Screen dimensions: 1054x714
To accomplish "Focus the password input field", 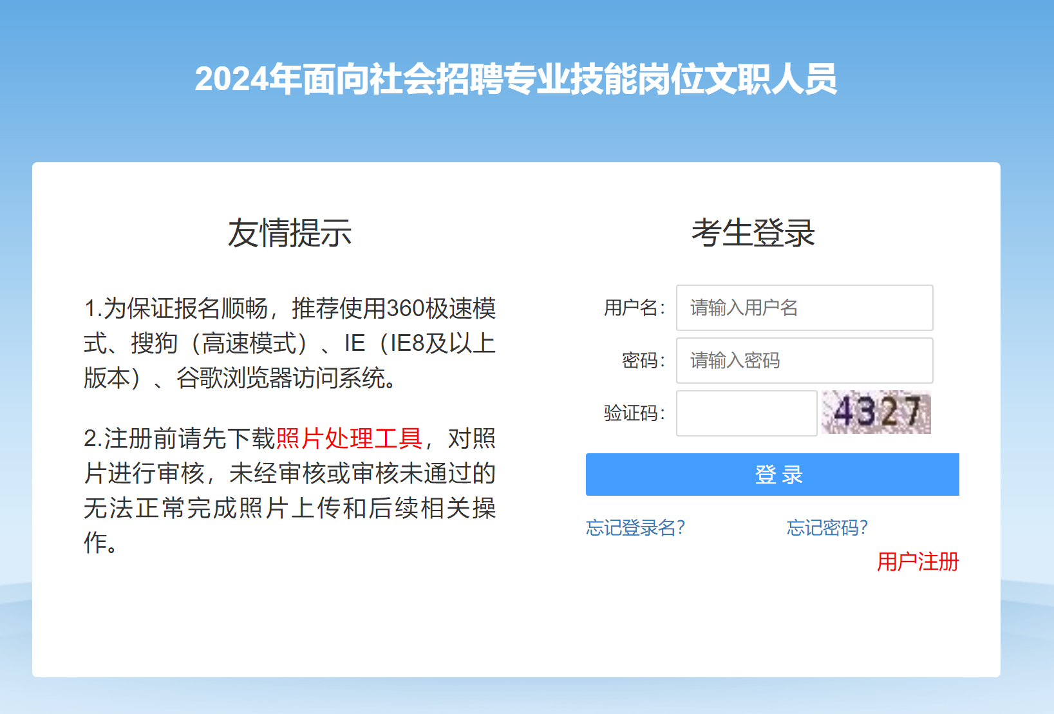I will pyautogui.click(x=804, y=361).
